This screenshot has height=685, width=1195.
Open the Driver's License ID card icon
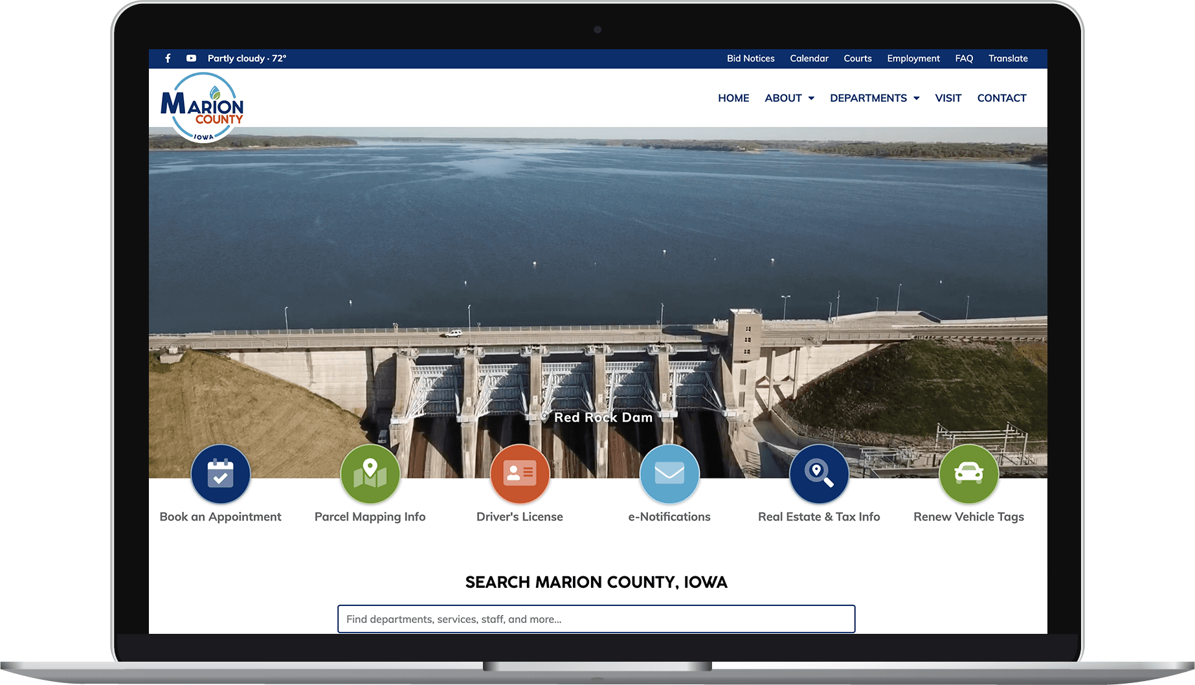coord(520,474)
